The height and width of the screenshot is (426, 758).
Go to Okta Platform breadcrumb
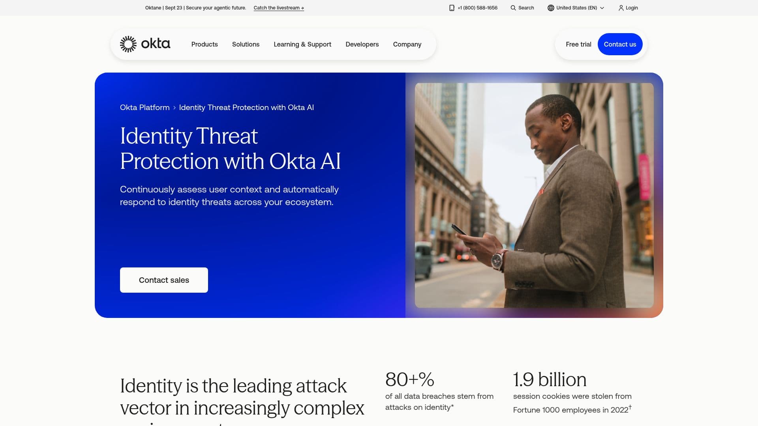(x=144, y=107)
